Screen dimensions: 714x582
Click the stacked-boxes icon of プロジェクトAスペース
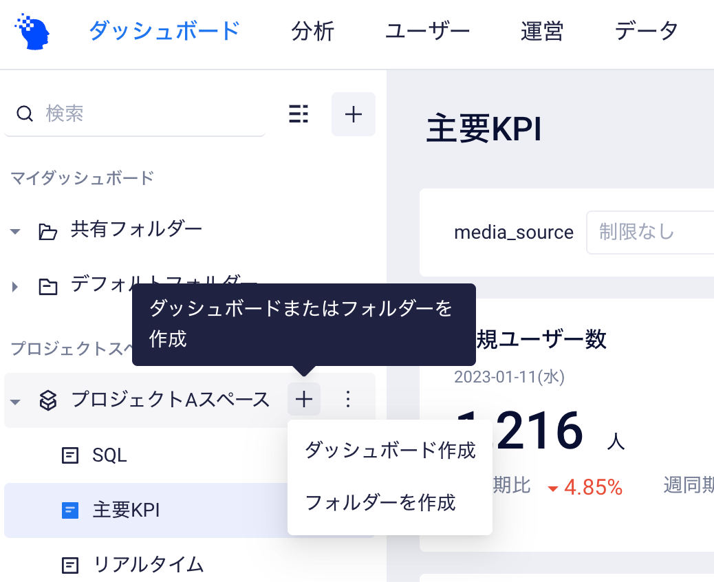(48, 400)
